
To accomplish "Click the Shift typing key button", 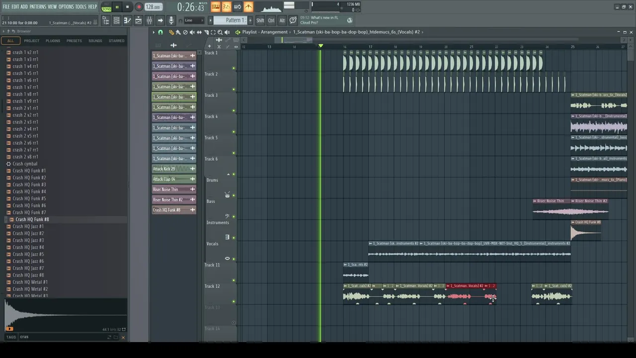I will click(260, 20).
